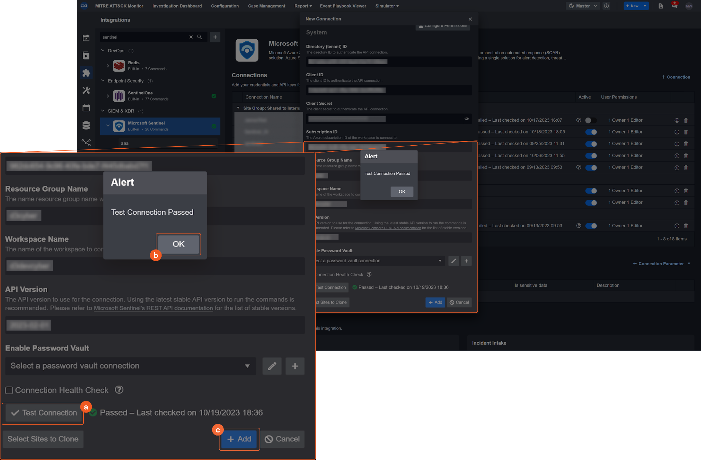
Task: Open the Investigation Dashboard tab
Action: click(177, 6)
